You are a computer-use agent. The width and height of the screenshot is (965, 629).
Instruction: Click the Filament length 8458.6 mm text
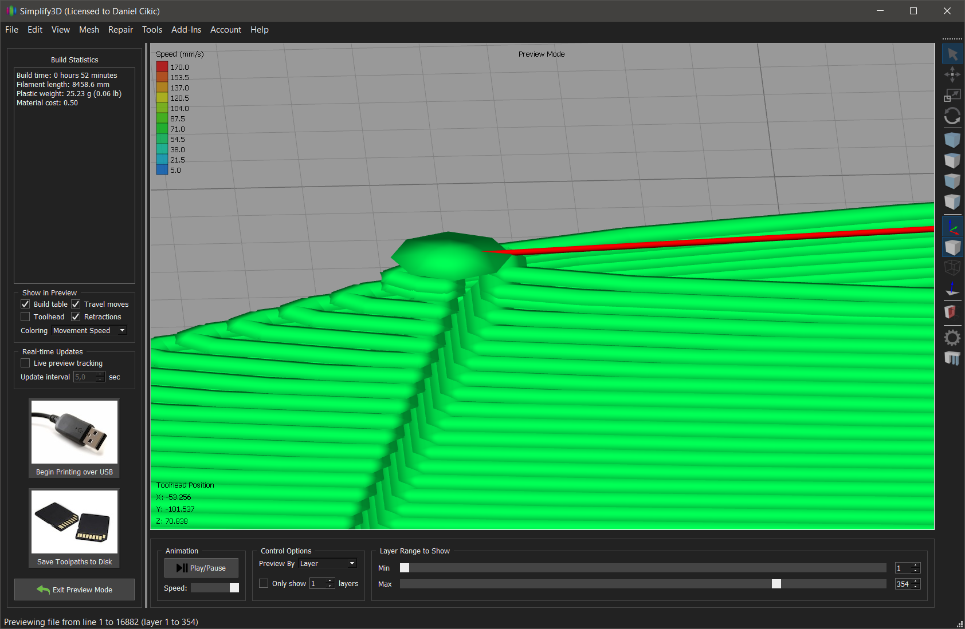coord(63,84)
